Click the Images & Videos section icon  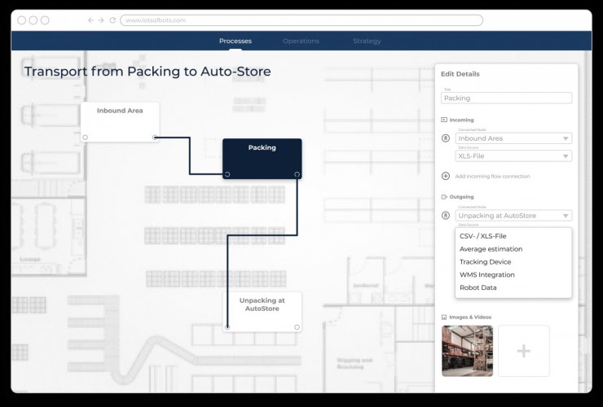(444, 317)
